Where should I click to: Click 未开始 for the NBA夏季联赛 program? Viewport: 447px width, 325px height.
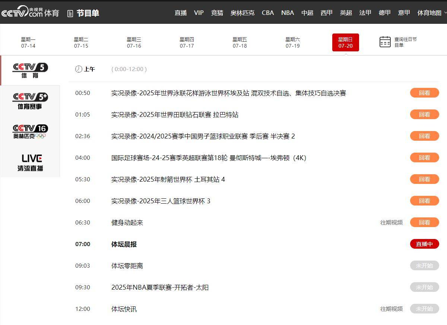coord(425,287)
